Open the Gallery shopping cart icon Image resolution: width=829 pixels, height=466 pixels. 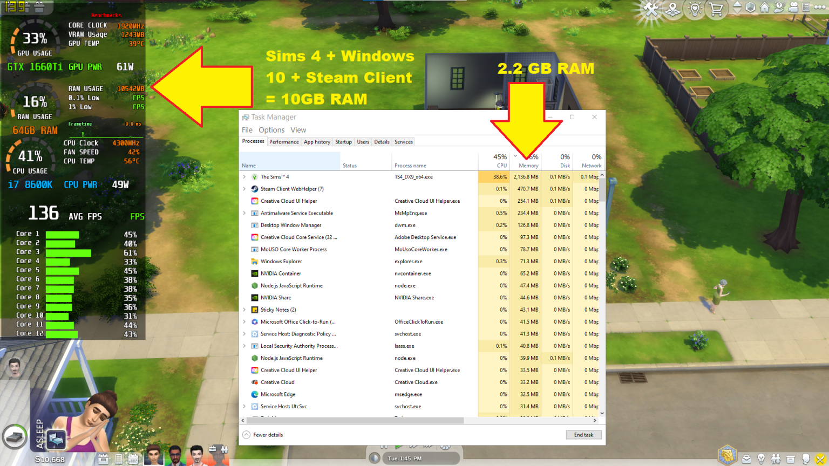coord(715,8)
